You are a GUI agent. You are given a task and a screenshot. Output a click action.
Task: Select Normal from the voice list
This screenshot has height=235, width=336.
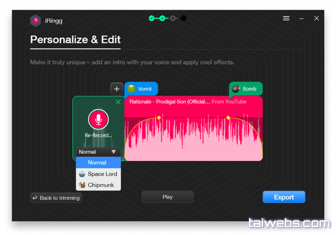pos(97,163)
